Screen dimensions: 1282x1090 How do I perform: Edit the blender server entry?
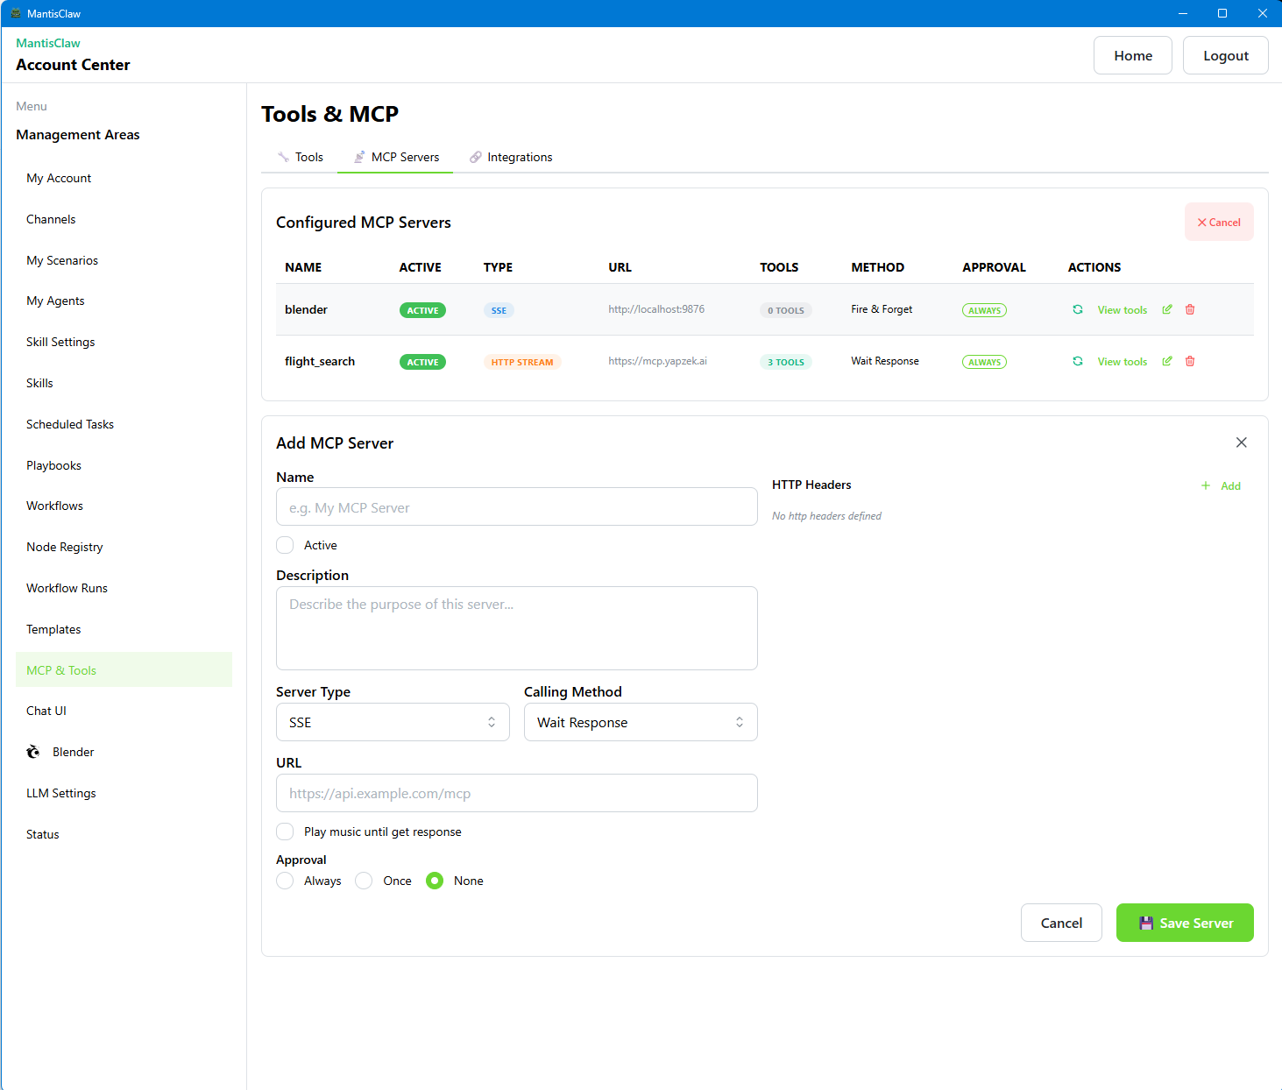(1167, 309)
